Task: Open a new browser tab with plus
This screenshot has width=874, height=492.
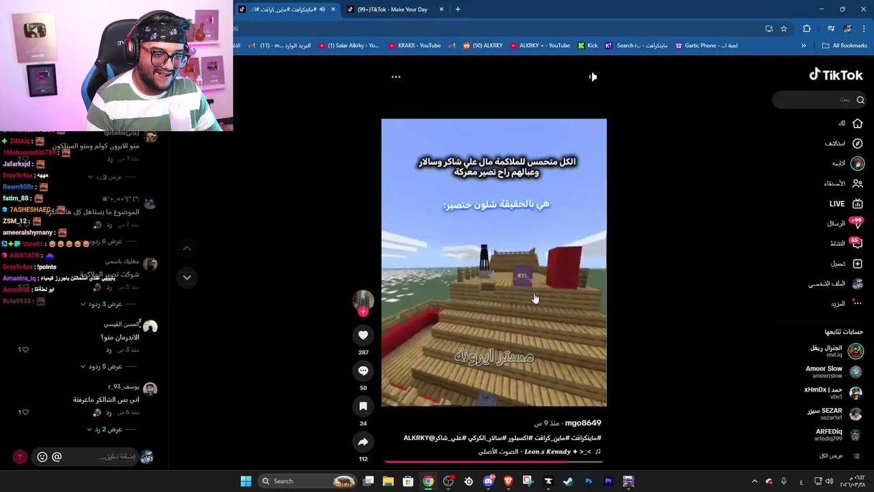Action: click(x=457, y=10)
